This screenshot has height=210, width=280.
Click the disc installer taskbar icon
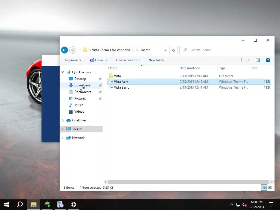[x=60, y=205]
